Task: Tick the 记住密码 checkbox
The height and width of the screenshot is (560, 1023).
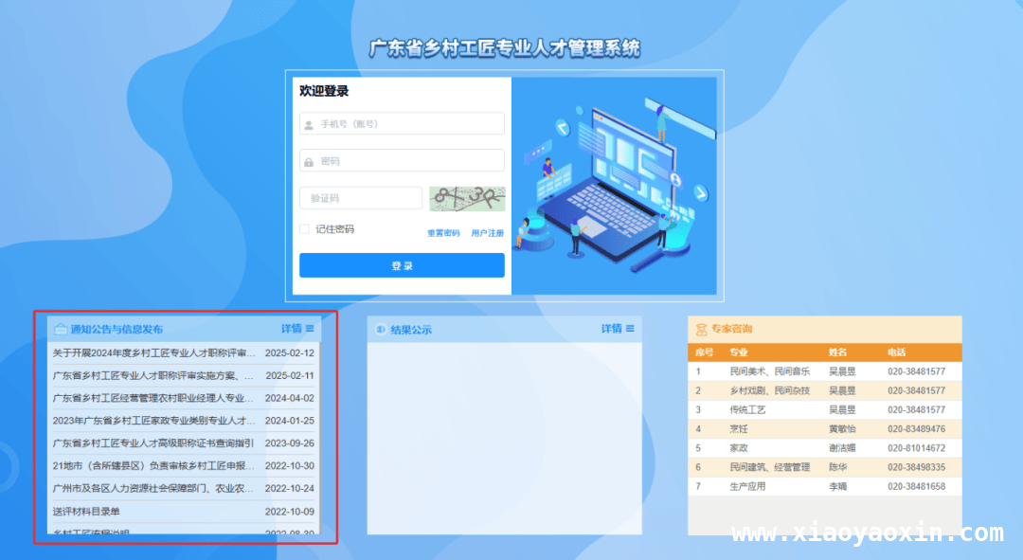Action: coord(304,229)
